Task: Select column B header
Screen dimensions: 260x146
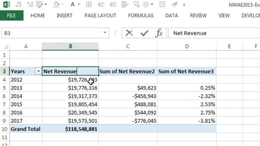Action: [x=70, y=46]
